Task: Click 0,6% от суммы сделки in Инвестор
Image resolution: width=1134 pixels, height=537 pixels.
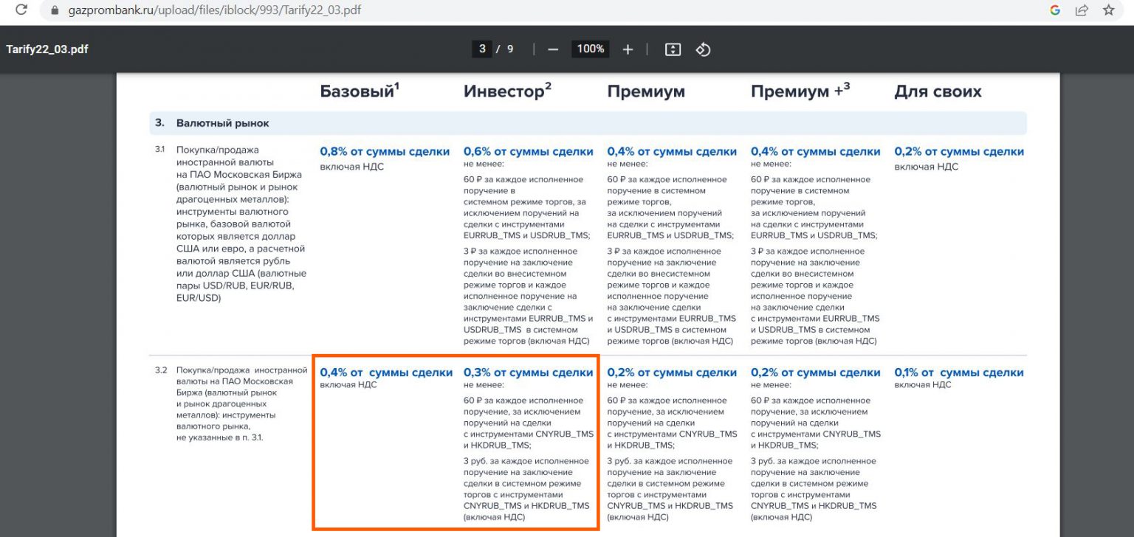Action: [529, 151]
